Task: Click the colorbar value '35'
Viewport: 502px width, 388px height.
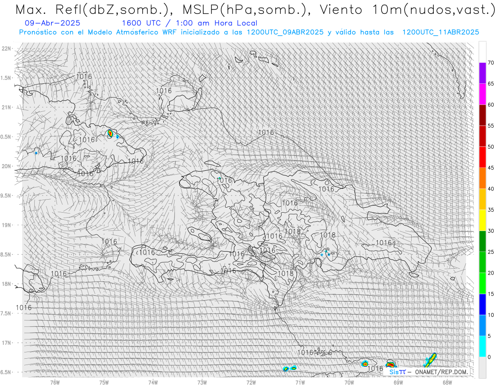Action: 491,210
